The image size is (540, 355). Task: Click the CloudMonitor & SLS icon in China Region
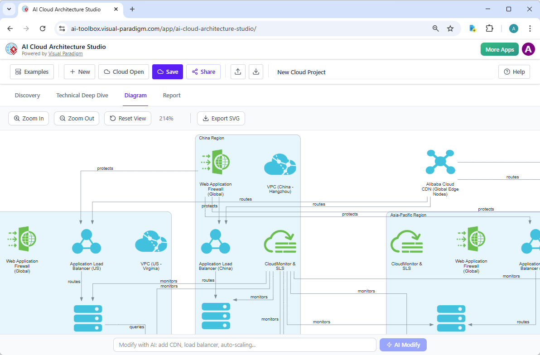pyautogui.click(x=280, y=241)
